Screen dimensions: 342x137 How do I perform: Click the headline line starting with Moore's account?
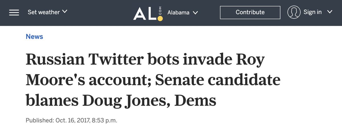pyautogui.click(x=153, y=81)
